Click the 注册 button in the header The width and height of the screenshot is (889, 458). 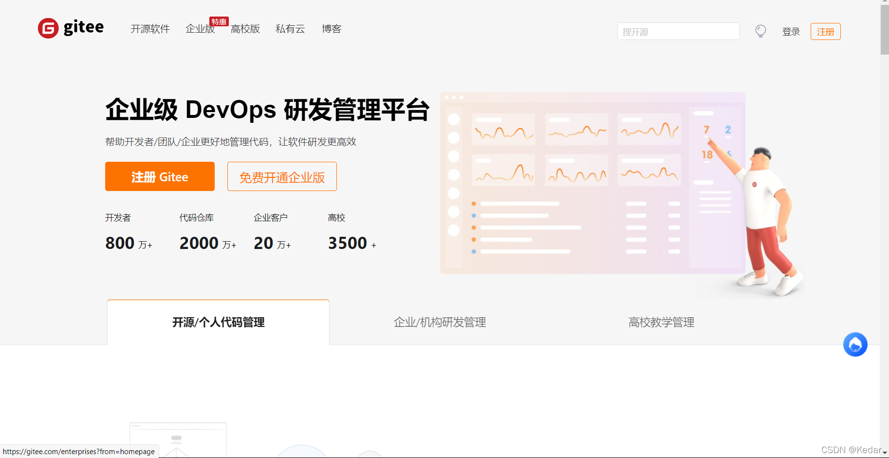click(825, 31)
